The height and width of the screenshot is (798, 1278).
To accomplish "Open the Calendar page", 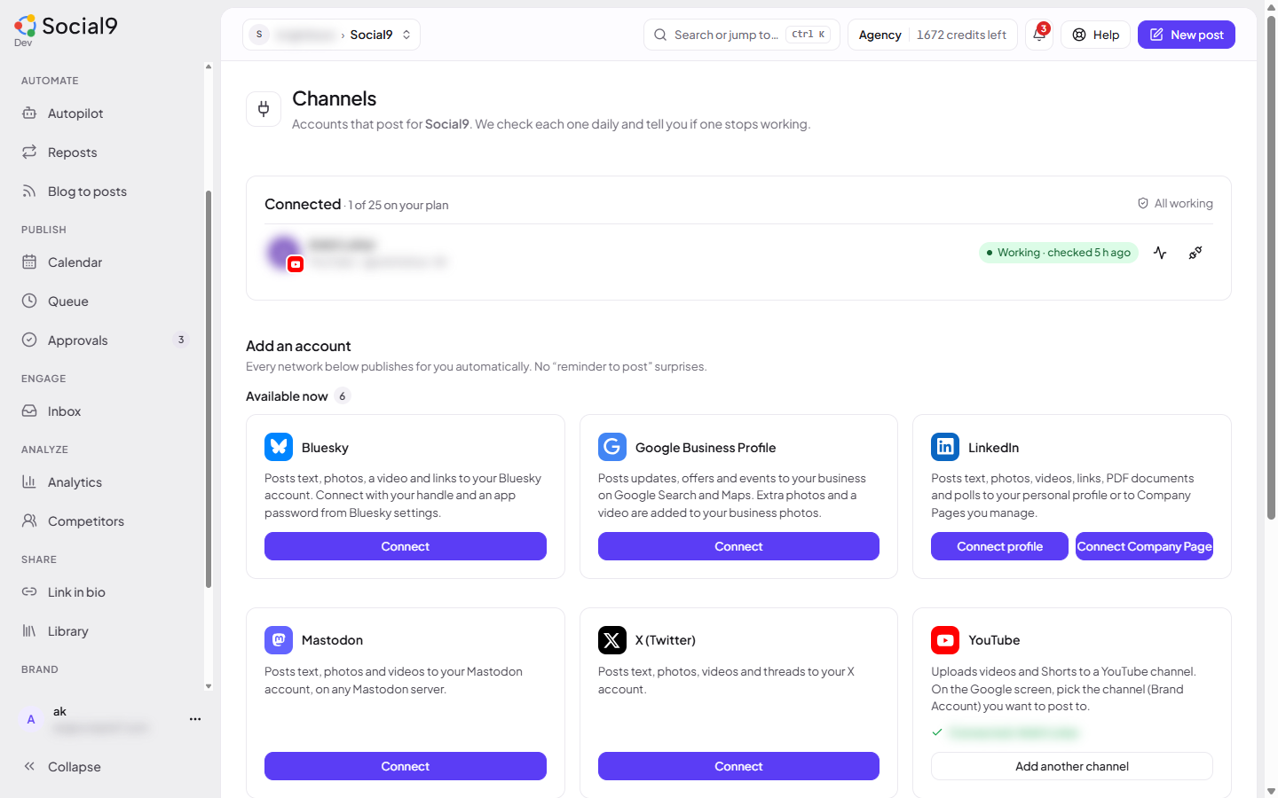I will pos(106,262).
